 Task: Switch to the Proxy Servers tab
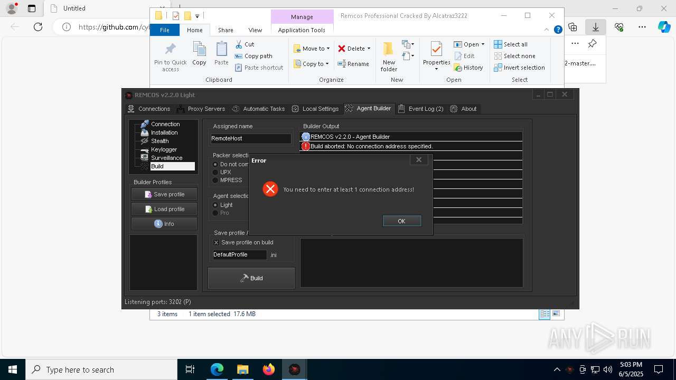[201, 109]
